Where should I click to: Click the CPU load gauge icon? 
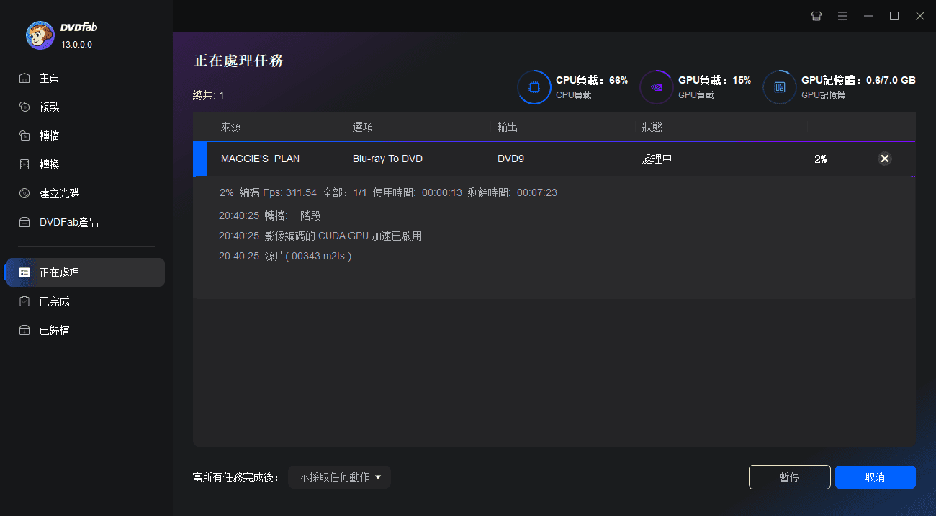[534, 87]
